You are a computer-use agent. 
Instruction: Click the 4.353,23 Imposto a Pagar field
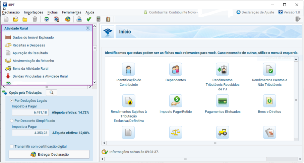31,133
